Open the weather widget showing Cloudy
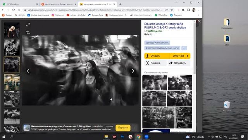This screenshot has width=248, height=140. pos(195,136)
